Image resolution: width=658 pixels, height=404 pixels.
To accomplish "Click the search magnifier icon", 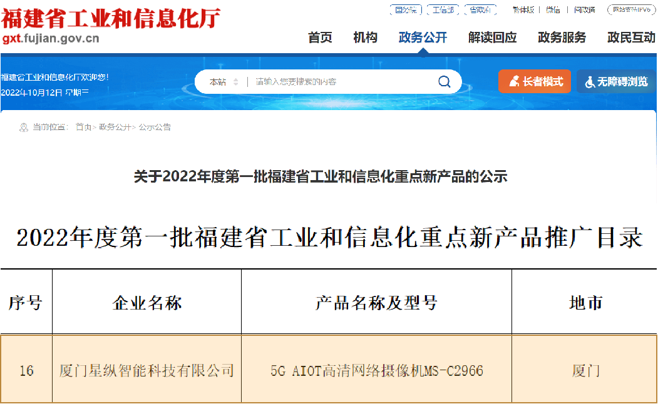I will coord(444,81).
